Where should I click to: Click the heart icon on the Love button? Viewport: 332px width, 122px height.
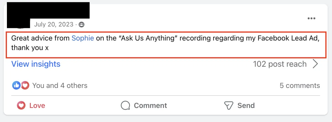(21, 105)
